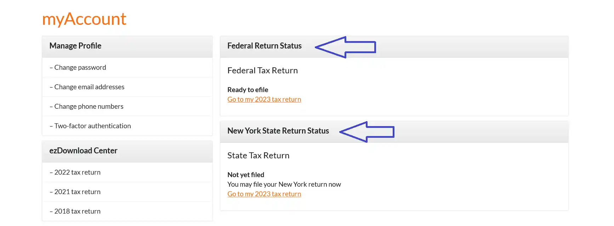Go to 2023 tax return under Federal
The image size is (614, 226).
264,100
